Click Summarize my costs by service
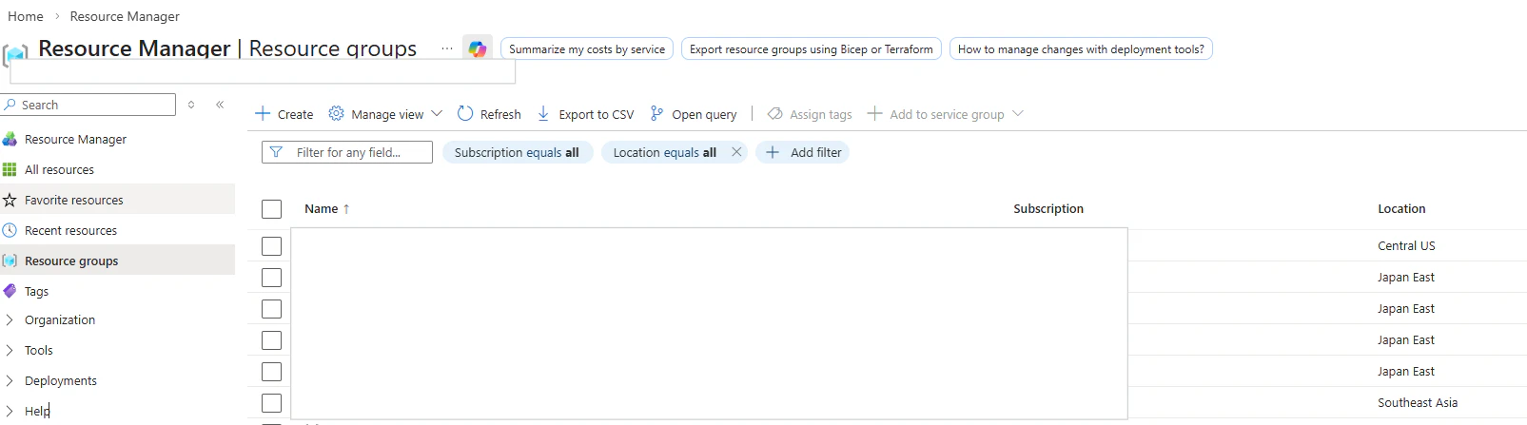This screenshot has width=1527, height=425. [x=587, y=48]
